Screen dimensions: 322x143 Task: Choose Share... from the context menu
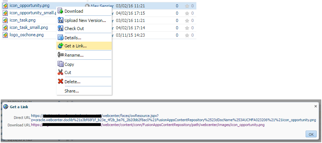[84, 91]
